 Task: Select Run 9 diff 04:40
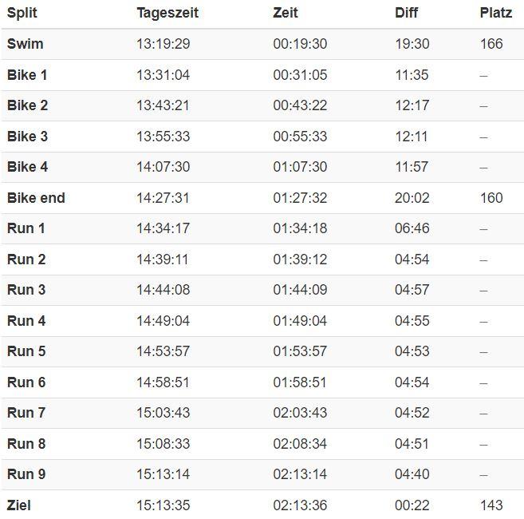(x=412, y=474)
